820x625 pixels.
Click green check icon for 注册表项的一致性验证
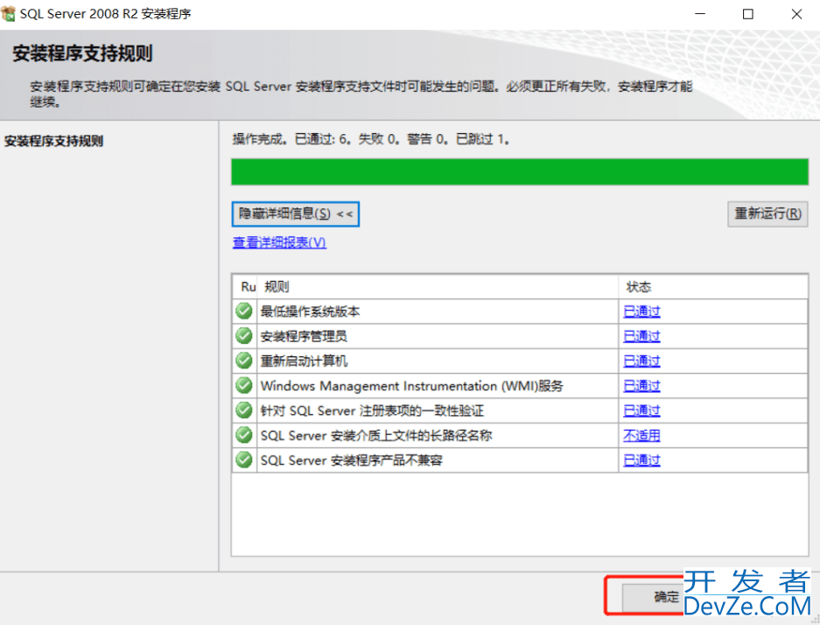243,410
